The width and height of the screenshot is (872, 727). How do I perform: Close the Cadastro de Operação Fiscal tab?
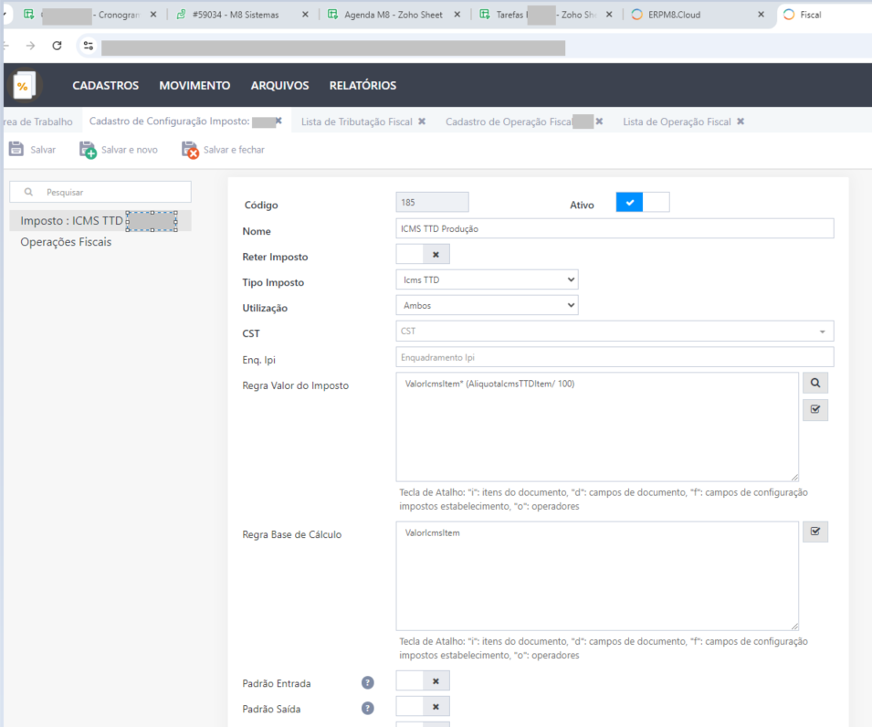pos(599,121)
